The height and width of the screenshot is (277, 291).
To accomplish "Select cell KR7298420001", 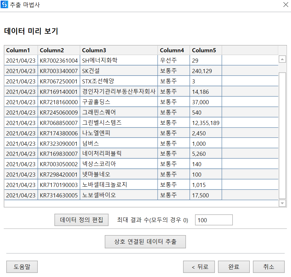I will [x=59, y=174].
